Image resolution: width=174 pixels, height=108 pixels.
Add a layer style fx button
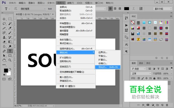click(143, 105)
